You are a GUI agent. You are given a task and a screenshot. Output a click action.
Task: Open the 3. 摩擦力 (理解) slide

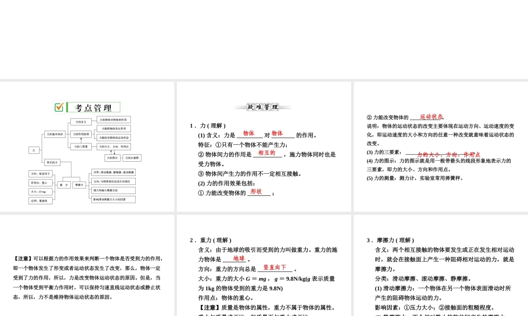[441, 265]
